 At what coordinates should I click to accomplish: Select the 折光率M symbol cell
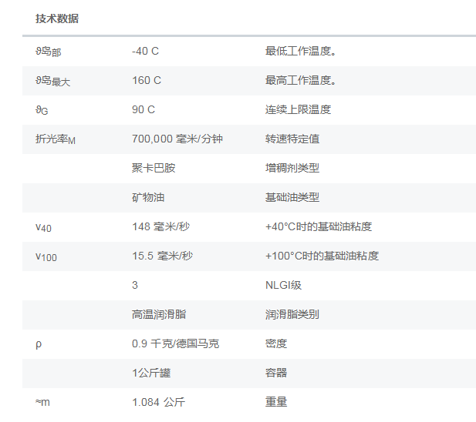[56, 139]
